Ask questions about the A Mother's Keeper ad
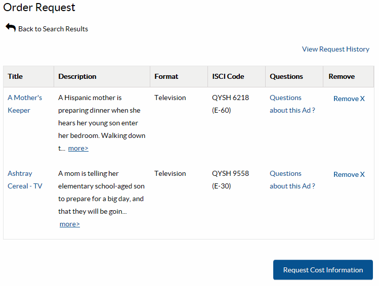379x286 pixels. (x=292, y=104)
